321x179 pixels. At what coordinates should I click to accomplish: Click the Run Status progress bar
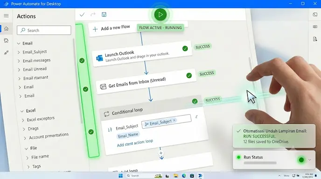260,163
